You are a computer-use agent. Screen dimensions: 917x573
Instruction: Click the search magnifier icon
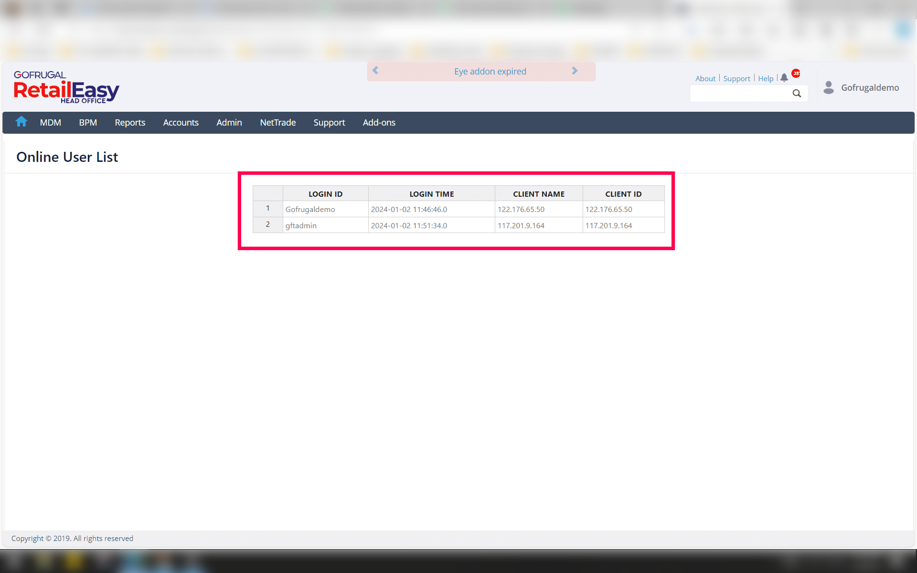(x=797, y=93)
